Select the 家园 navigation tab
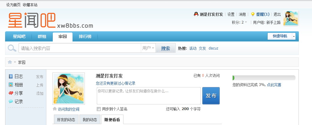312x125 pixels. point(62,37)
